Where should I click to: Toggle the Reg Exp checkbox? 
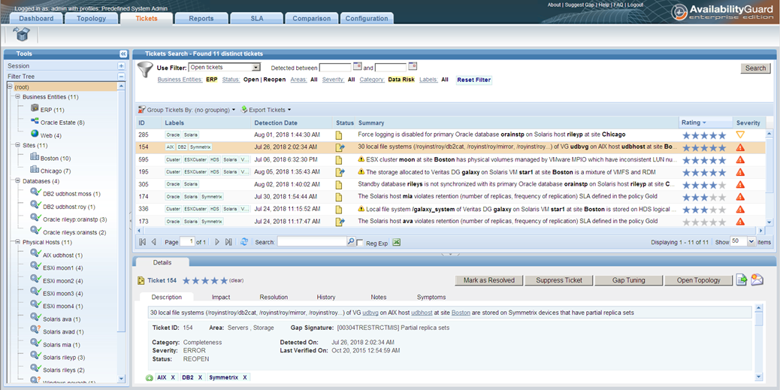coord(360,243)
